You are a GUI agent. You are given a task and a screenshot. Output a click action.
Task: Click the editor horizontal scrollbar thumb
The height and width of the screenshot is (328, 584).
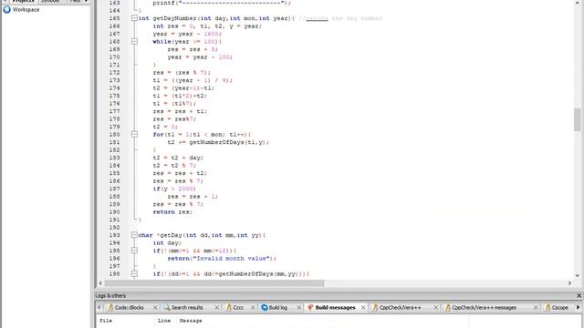pos(214,283)
